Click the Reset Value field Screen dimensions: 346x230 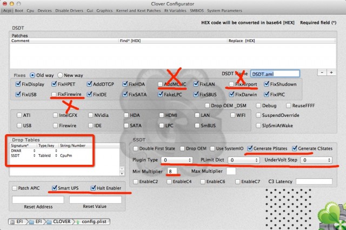click(x=95, y=200)
